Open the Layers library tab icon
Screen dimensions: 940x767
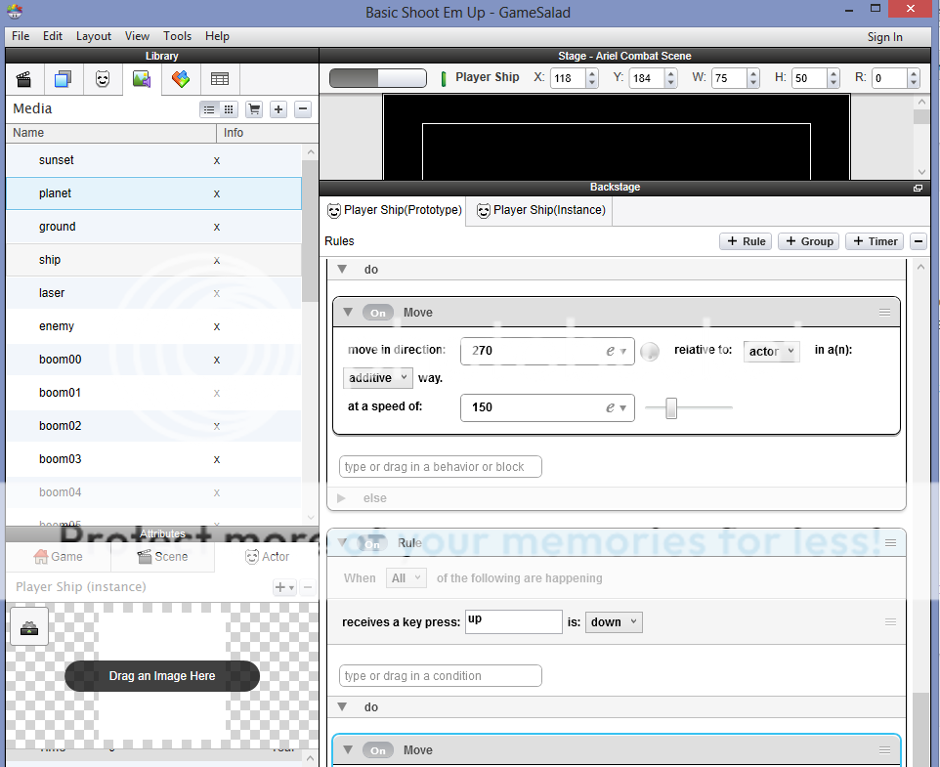(64, 79)
